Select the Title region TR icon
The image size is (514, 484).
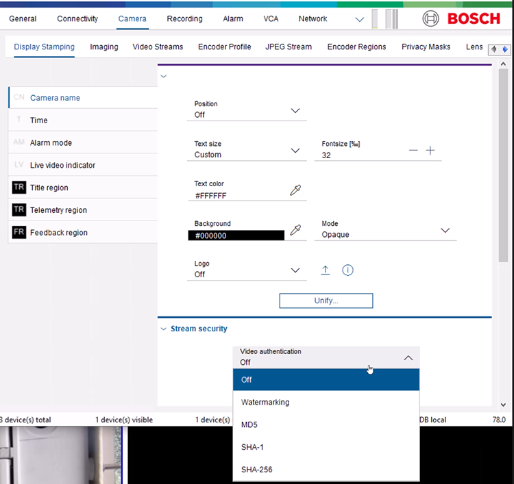tap(19, 188)
